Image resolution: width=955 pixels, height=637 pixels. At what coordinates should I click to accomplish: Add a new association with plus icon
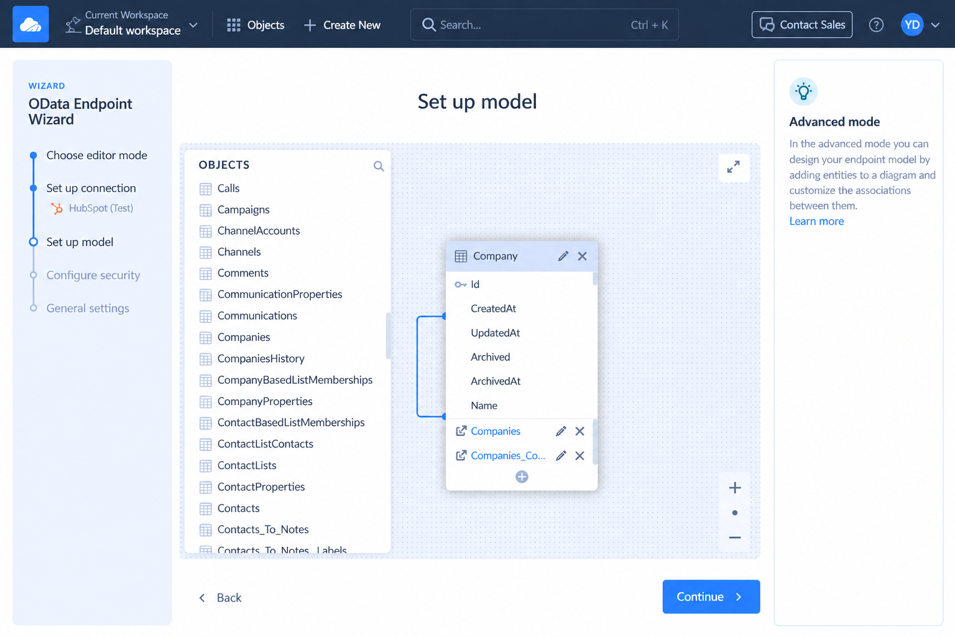point(522,477)
